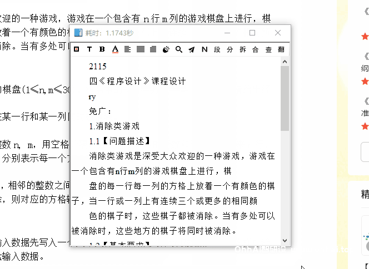The height and width of the screenshot is (269, 369).
Task: Click the line '四《程序设计》课程设计'
Action: click(137, 82)
